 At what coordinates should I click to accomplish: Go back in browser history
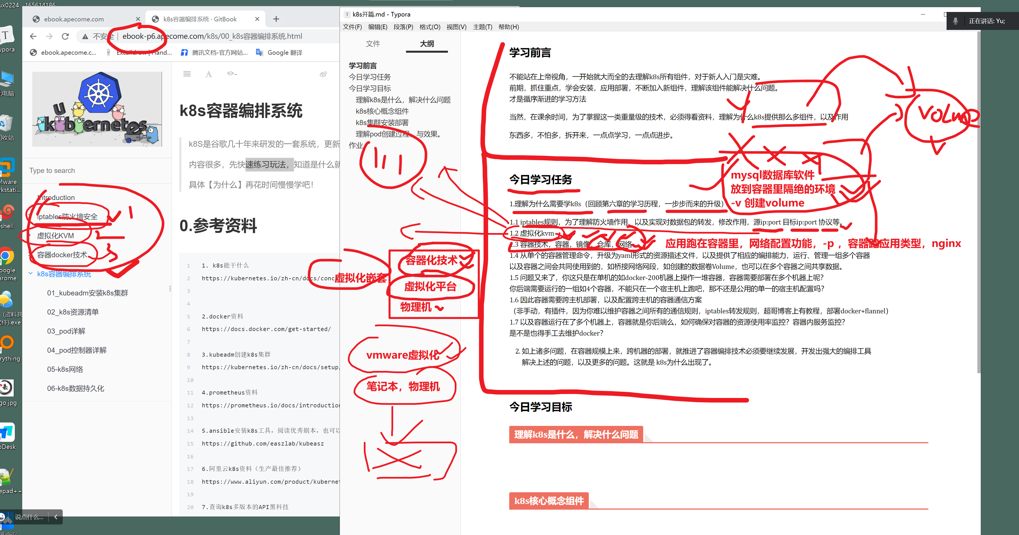33,36
